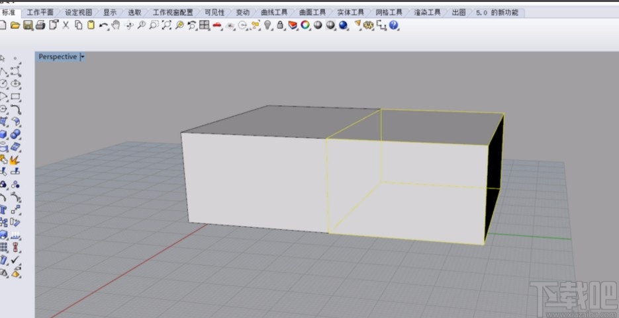Select the Ellipse tool in sidebar
The image size is (619, 318).
(15, 83)
